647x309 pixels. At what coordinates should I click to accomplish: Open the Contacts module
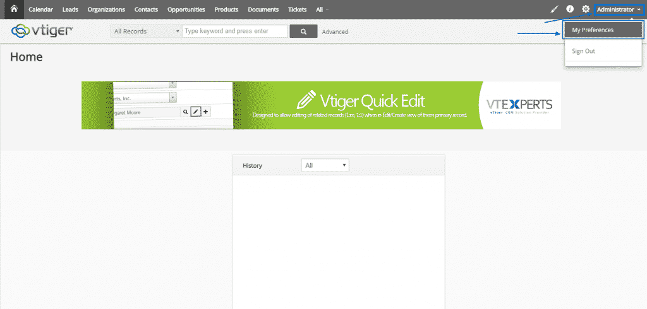146,9
